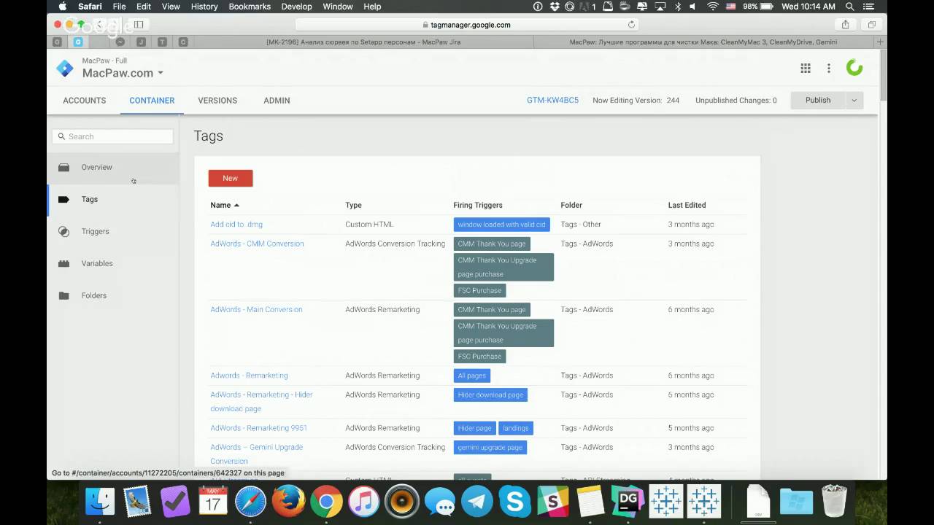Click the Dropbox menu bar icon

pos(555,7)
